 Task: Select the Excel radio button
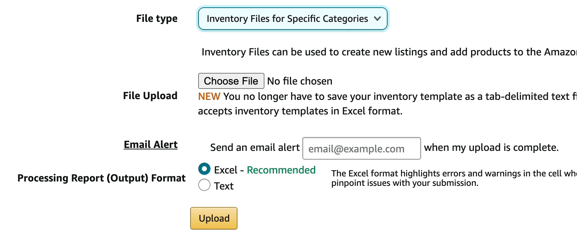204,169
